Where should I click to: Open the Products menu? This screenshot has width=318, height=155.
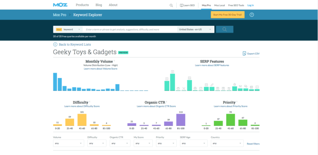(82, 5)
